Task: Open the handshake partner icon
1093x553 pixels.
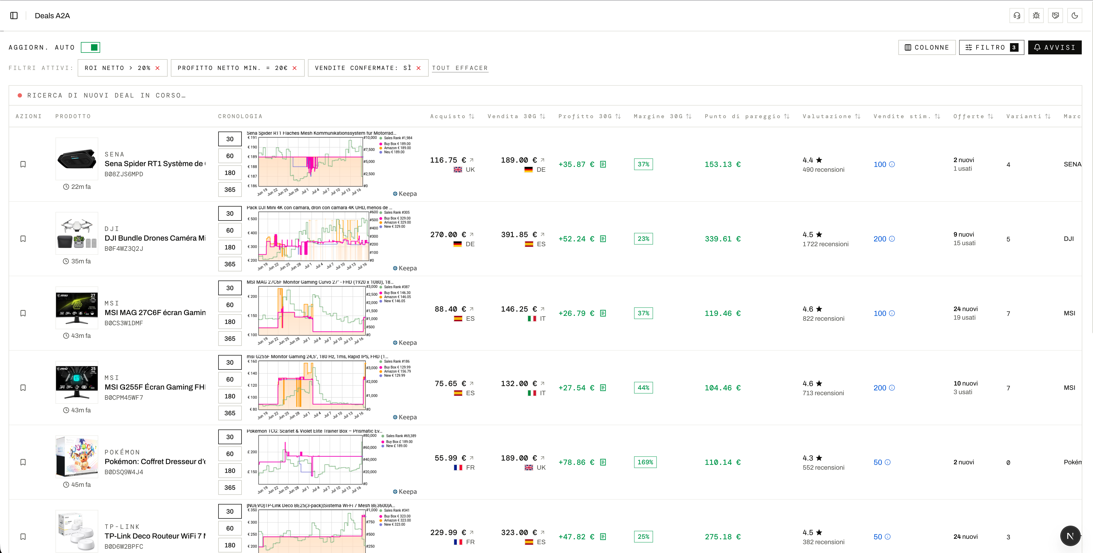Action: tap(1055, 16)
